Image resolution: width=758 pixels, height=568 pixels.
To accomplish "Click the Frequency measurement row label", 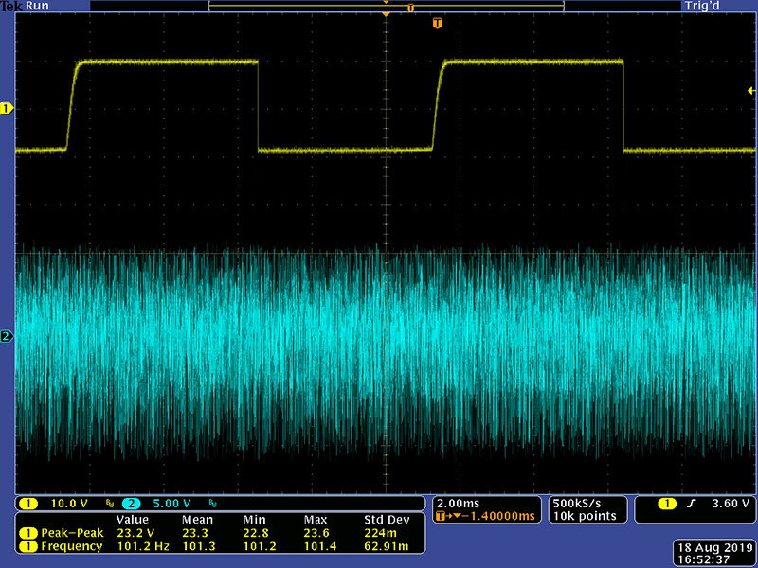I will click(x=71, y=546).
